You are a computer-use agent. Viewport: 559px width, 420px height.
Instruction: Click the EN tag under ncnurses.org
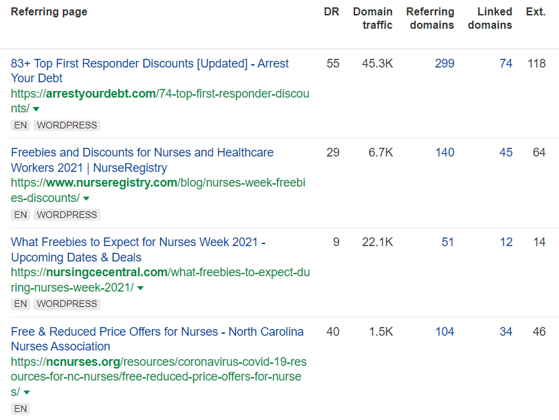click(x=21, y=409)
